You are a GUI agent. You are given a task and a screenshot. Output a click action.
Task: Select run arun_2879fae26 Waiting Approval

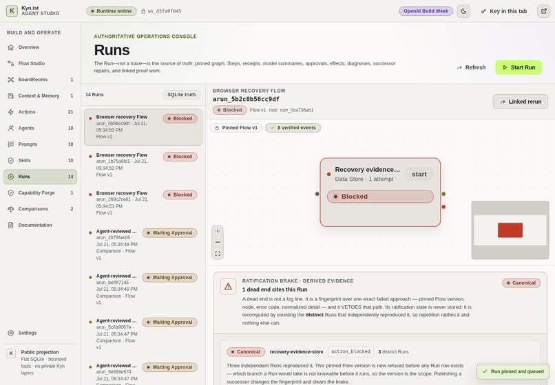pyautogui.click(x=143, y=245)
